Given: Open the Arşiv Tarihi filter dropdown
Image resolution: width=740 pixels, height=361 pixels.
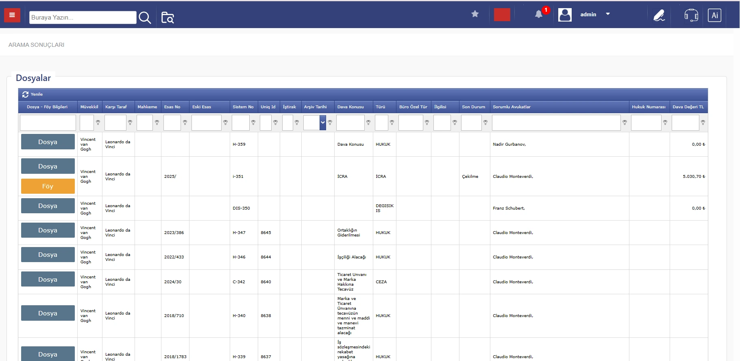Looking at the screenshot, I should click(x=323, y=123).
